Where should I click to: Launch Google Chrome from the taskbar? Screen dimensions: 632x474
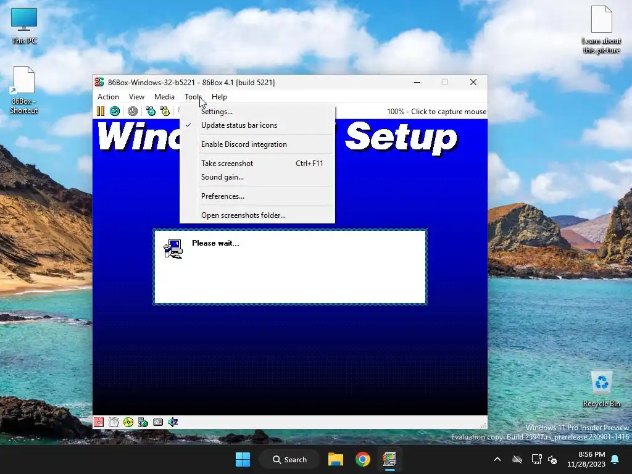[x=363, y=459]
